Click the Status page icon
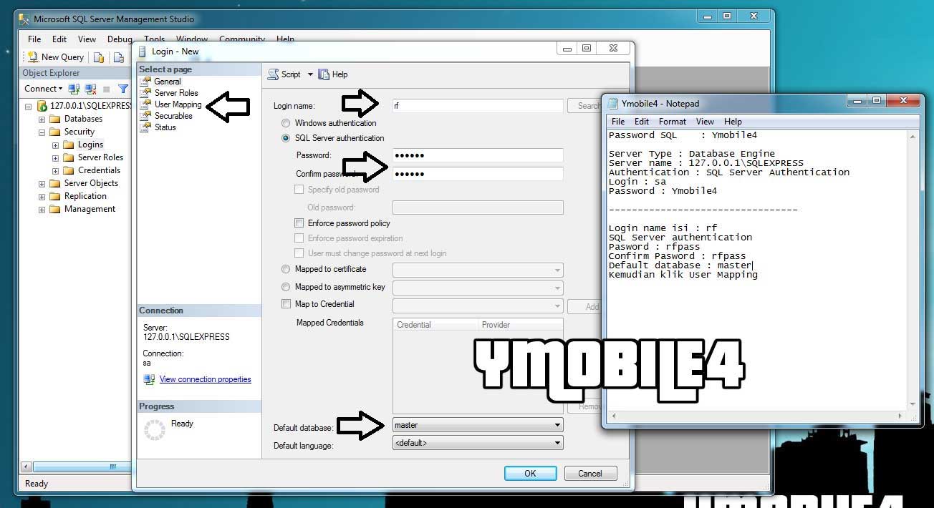 (x=147, y=127)
